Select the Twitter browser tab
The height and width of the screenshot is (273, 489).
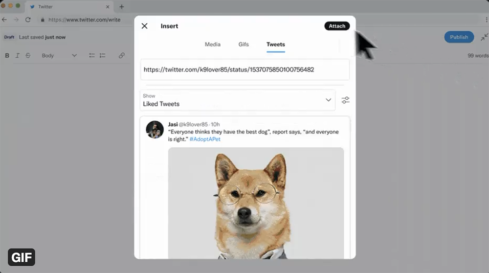pyautogui.click(x=68, y=6)
